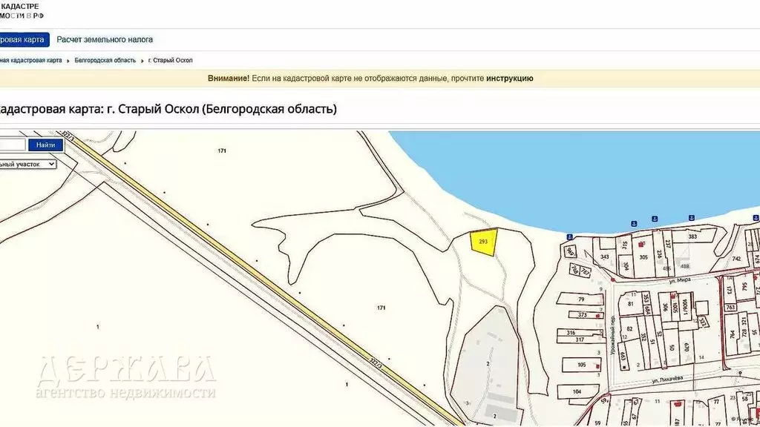The height and width of the screenshot is (427, 760).
Task: Click the anchor icon beside parcel 989
Action: click(569, 236)
